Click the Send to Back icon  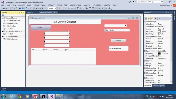point(109,9)
